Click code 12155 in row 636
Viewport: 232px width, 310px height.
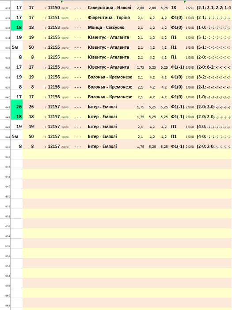[x=53, y=57]
